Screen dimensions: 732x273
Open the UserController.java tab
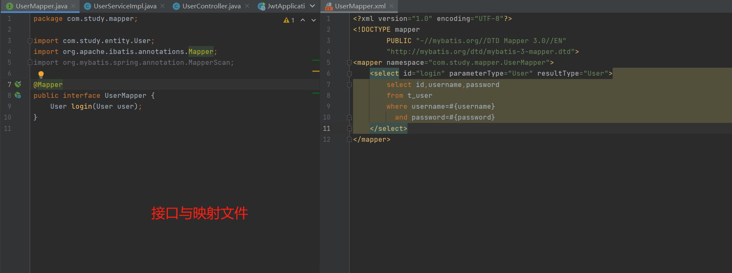pyautogui.click(x=211, y=6)
